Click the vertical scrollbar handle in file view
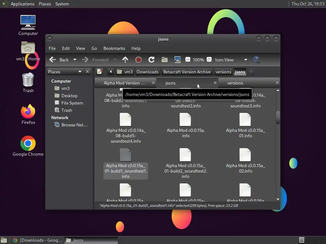Screen dimensions: 326x244 click(x=278, y=118)
